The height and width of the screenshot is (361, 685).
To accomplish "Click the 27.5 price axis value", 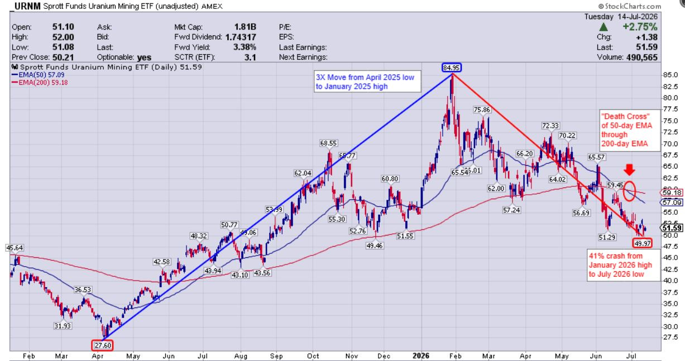I will (670, 338).
